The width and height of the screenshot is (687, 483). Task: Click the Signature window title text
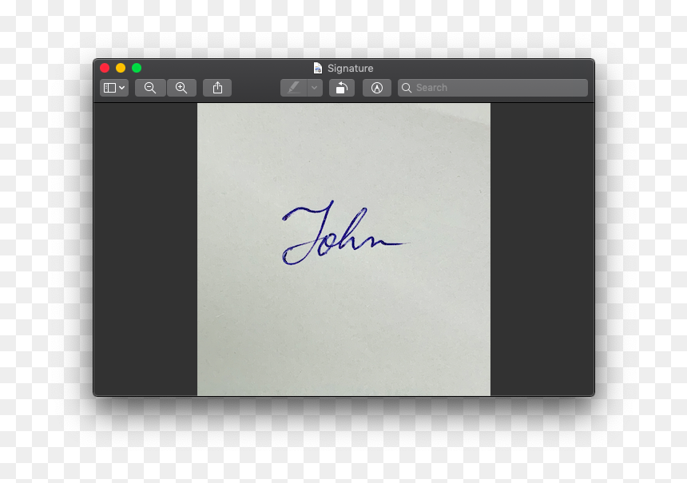tap(351, 69)
